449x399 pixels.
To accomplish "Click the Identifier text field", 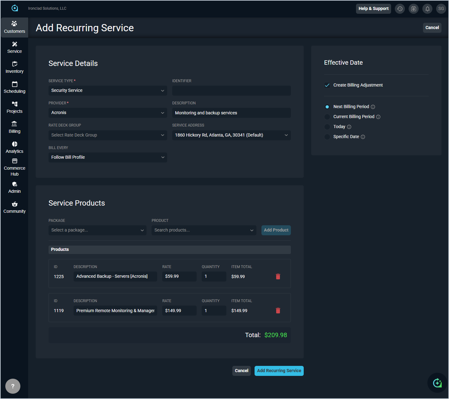I will tap(231, 91).
